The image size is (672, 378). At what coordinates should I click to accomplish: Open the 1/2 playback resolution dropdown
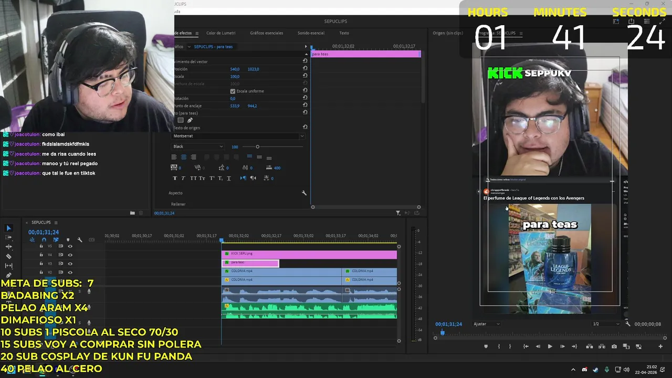pyautogui.click(x=606, y=324)
